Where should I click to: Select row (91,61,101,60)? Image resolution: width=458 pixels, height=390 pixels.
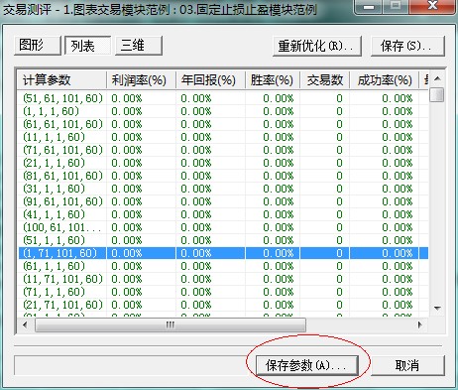pos(223,201)
